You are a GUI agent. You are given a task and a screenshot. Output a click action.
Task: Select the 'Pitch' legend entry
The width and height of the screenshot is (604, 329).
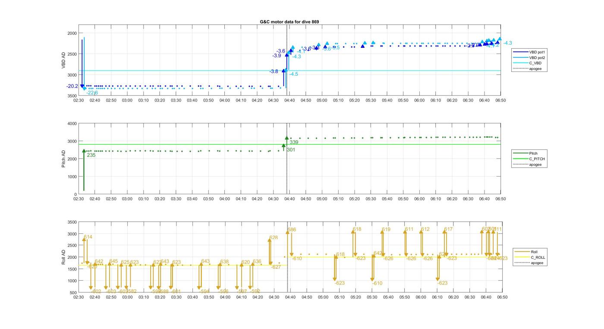525,153
